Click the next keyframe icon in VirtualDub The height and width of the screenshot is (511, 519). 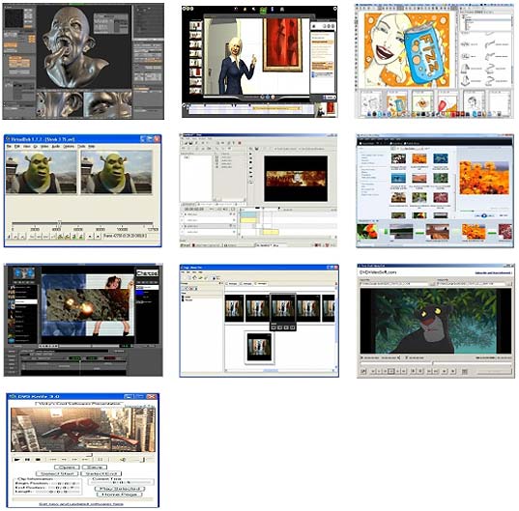[x=68, y=236]
